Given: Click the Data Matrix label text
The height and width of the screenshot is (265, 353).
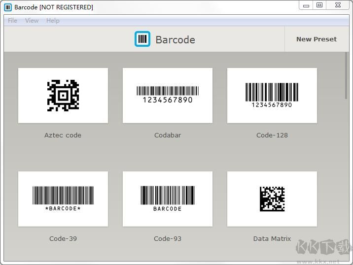Looking at the screenshot, I should pos(272,239).
